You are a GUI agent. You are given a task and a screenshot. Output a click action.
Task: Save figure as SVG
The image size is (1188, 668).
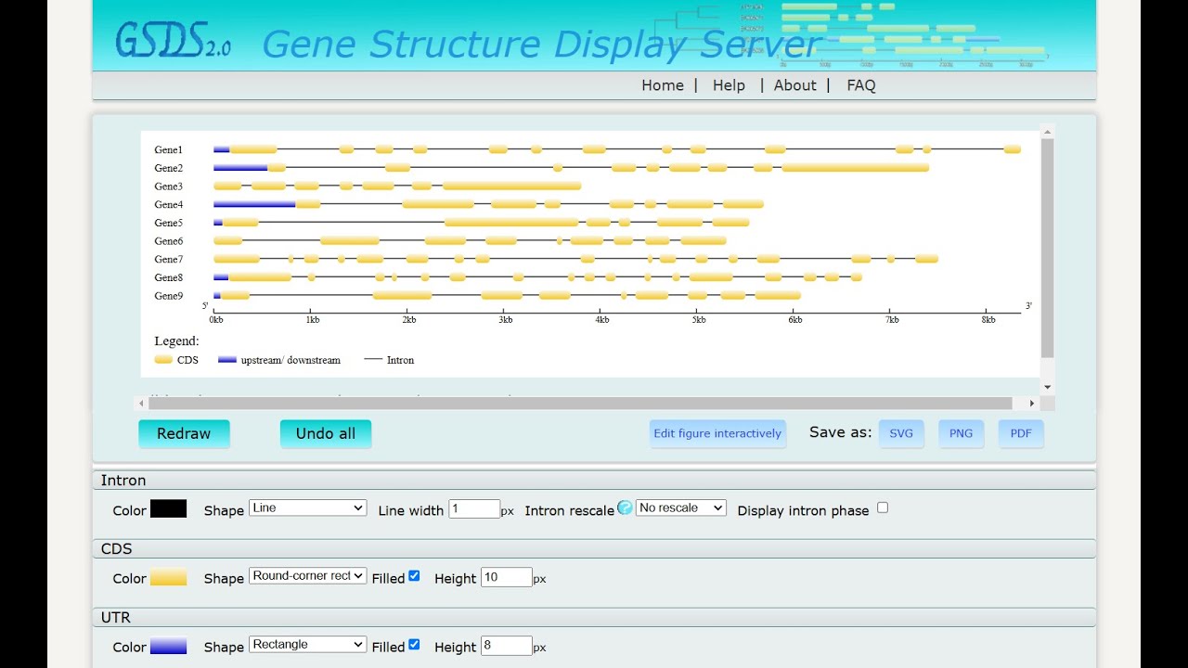(x=901, y=433)
